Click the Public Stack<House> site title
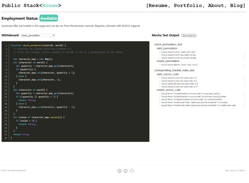249x183 pixels. pos(31,6)
